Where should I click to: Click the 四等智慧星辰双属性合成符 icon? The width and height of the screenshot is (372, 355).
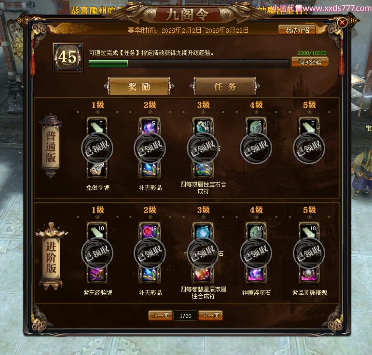tap(203, 274)
